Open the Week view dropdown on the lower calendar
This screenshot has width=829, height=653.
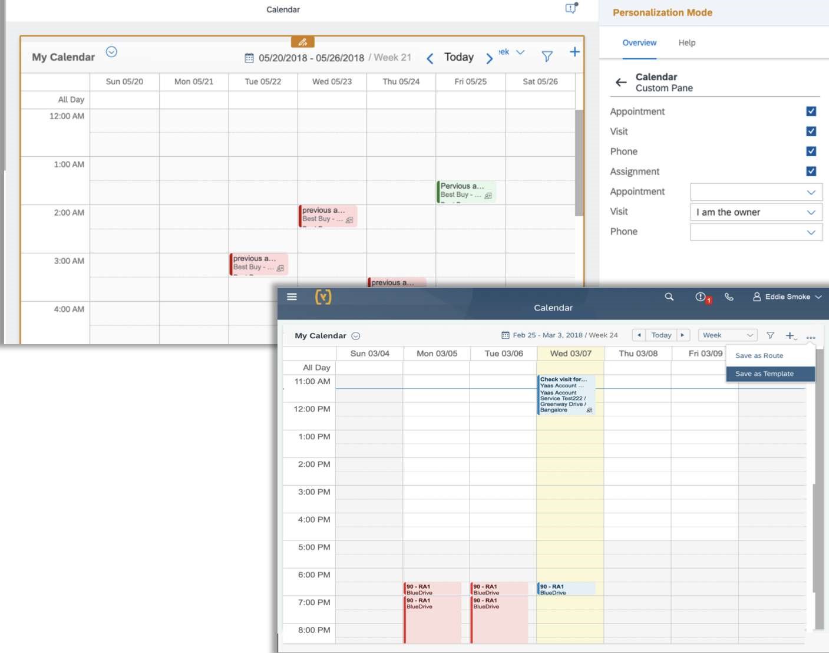[728, 334]
